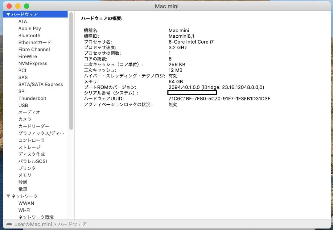Viewport: 333px width, 230px height.
Task: Select グラフィックス/ディ… entry
Action: click(41, 133)
